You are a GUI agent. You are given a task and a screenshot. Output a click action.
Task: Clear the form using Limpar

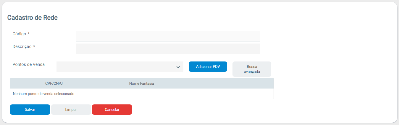coord(71,109)
